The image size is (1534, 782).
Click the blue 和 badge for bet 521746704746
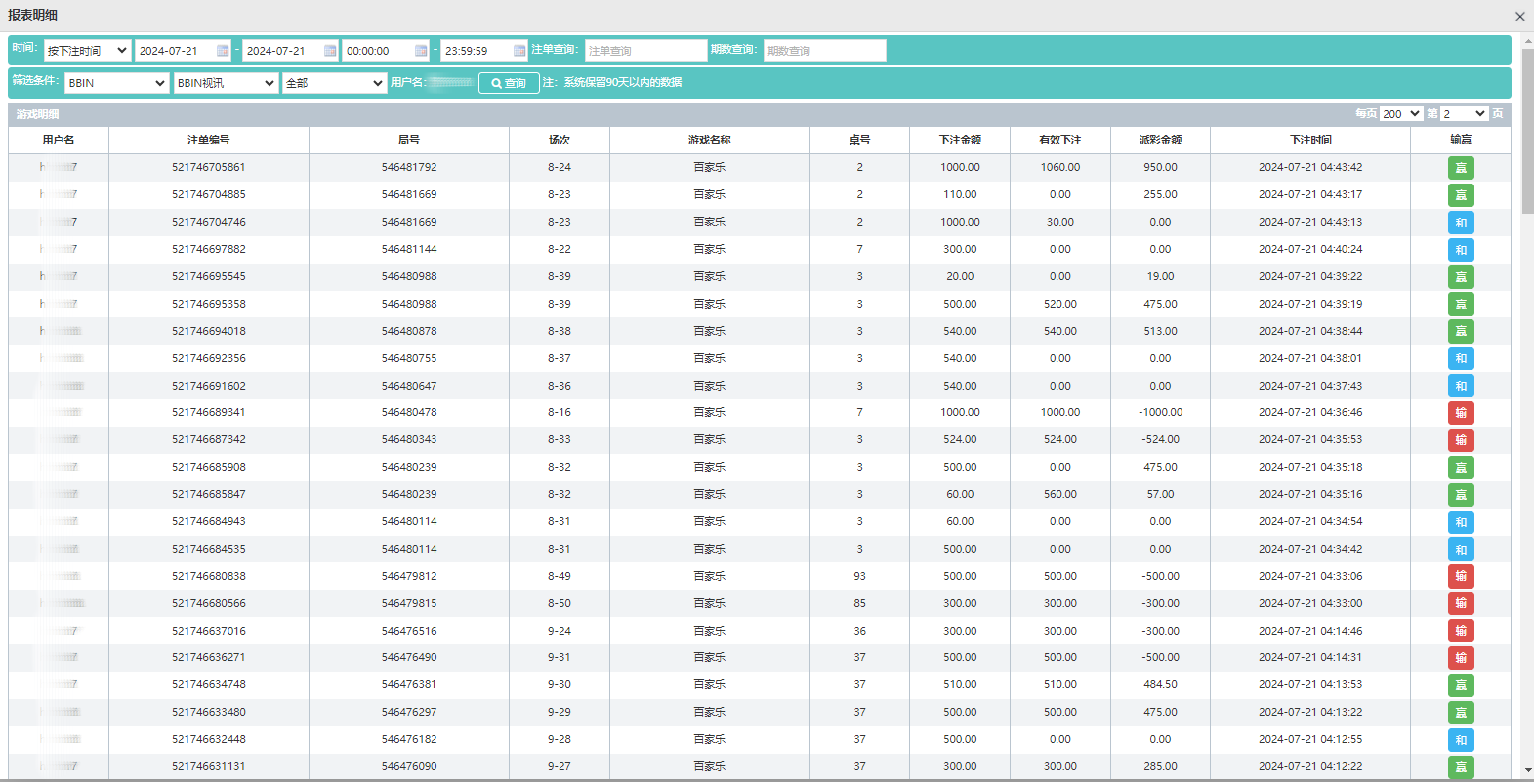[1460, 223]
